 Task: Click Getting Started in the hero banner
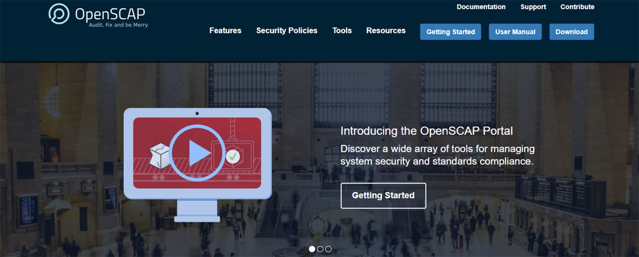tap(383, 196)
